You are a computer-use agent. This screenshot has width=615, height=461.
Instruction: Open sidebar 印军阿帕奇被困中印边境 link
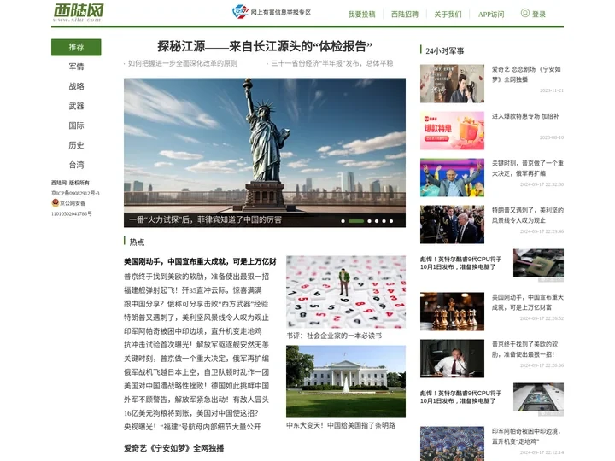pos(526,436)
